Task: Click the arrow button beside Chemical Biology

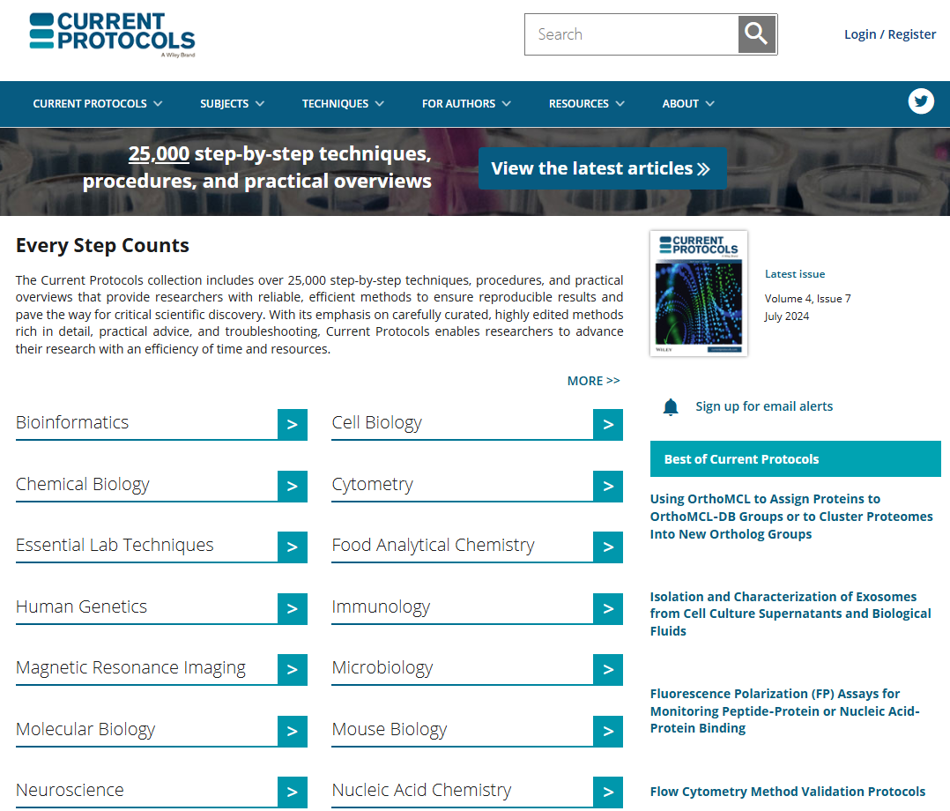Action: coord(292,486)
